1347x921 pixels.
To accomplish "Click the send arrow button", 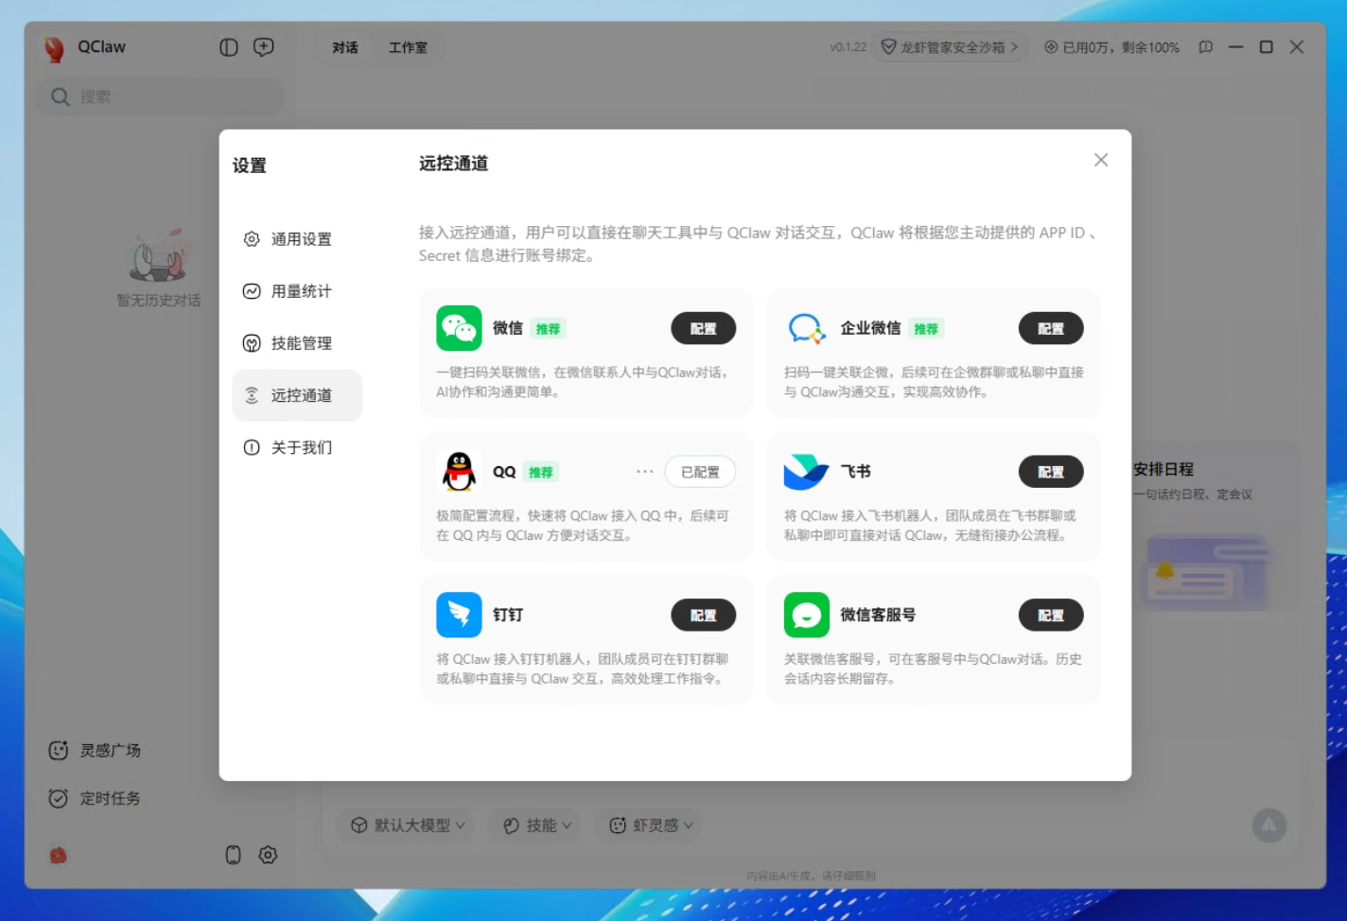I will click(x=1269, y=825).
